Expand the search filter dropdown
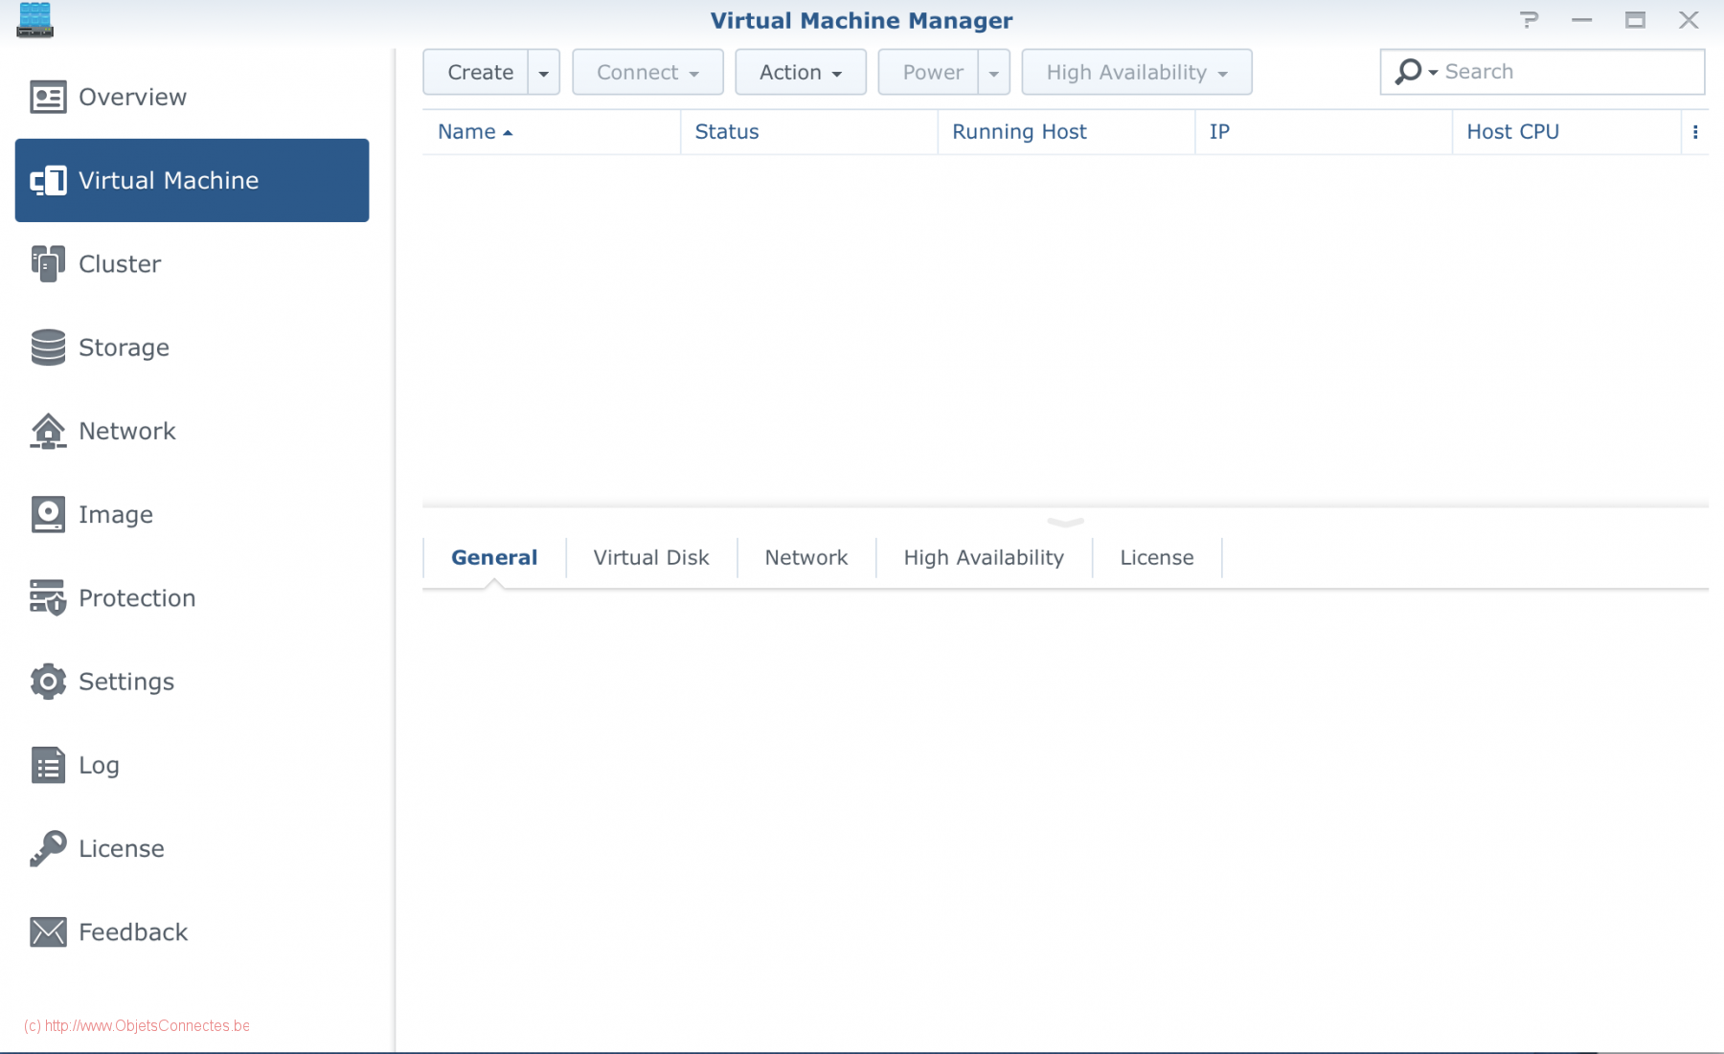The width and height of the screenshot is (1724, 1054). click(1432, 71)
